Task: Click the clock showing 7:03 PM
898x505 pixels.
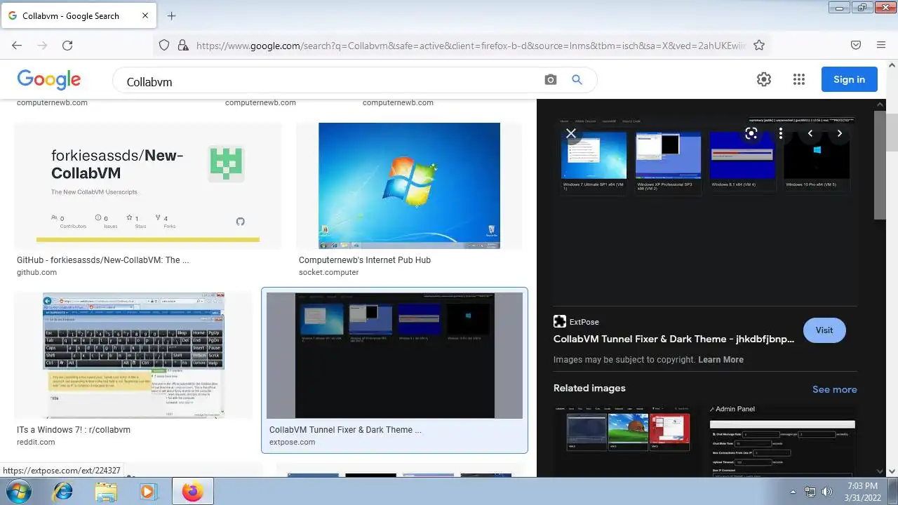Action: [862, 485]
